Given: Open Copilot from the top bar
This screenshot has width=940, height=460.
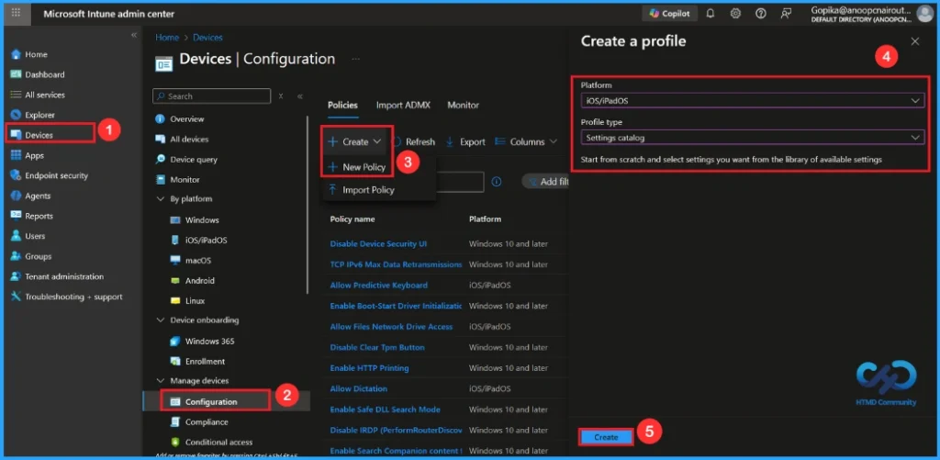Looking at the screenshot, I should (669, 13).
